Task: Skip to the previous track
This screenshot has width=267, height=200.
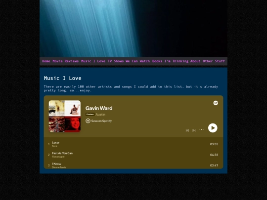Action: tap(187, 130)
